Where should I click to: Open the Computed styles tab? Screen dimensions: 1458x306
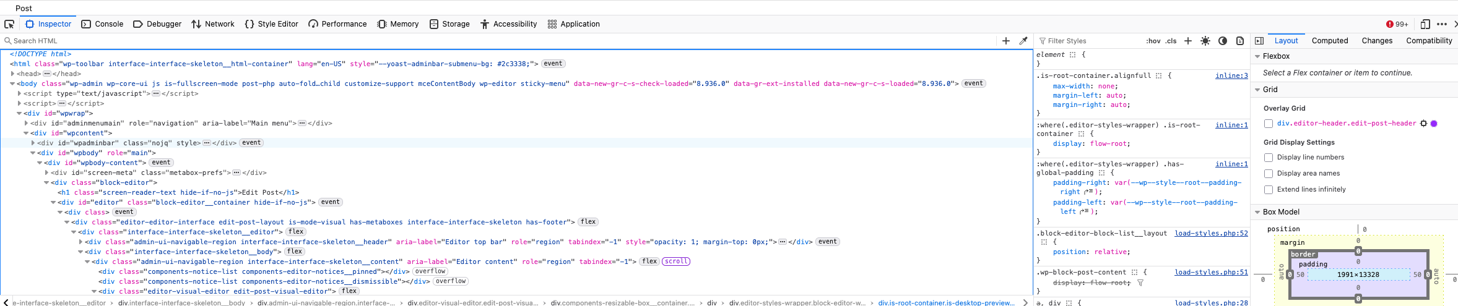pos(1329,41)
